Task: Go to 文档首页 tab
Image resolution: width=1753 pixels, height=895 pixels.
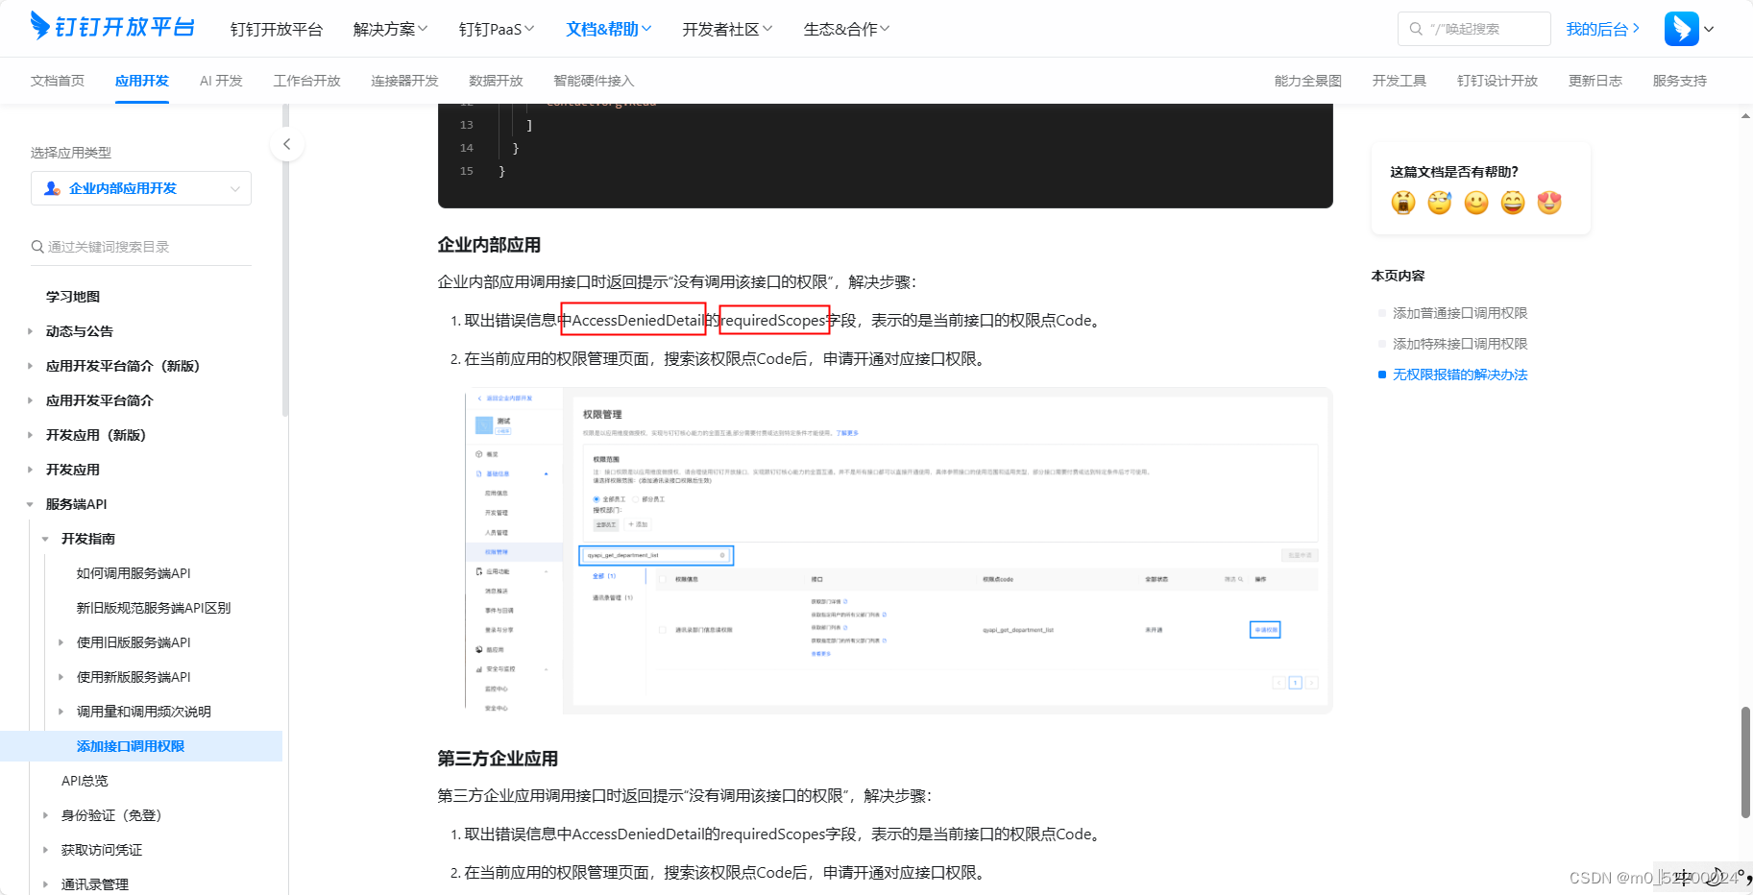Action: [x=58, y=81]
